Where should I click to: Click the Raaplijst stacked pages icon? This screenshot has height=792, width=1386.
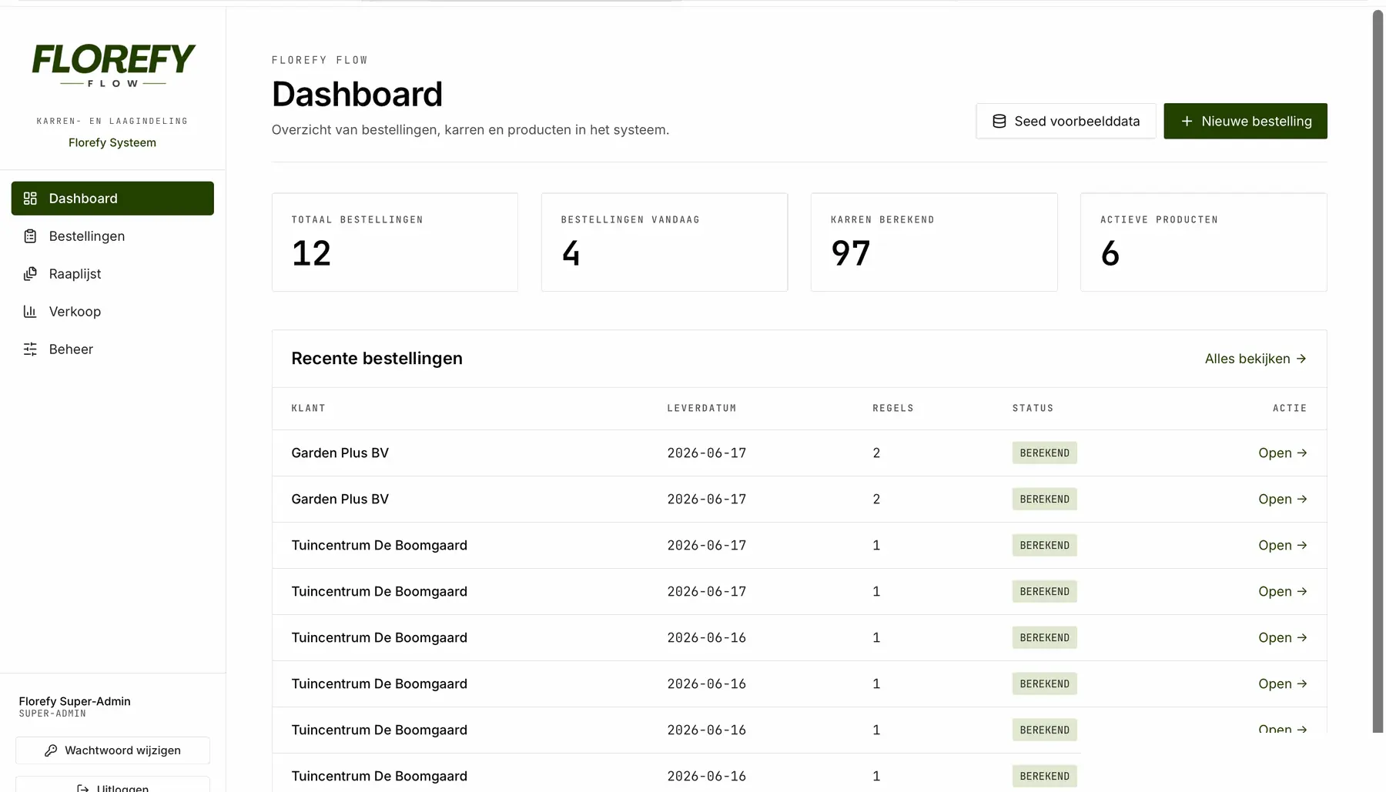tap(30, 274)
